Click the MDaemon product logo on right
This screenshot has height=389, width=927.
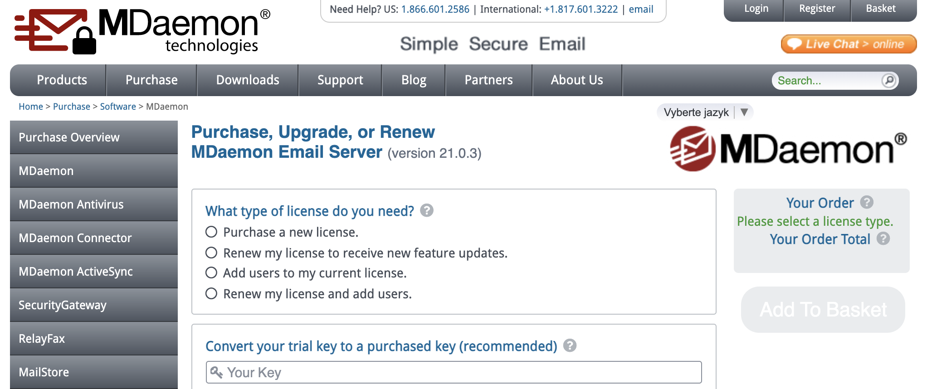(x=788, y=149)
